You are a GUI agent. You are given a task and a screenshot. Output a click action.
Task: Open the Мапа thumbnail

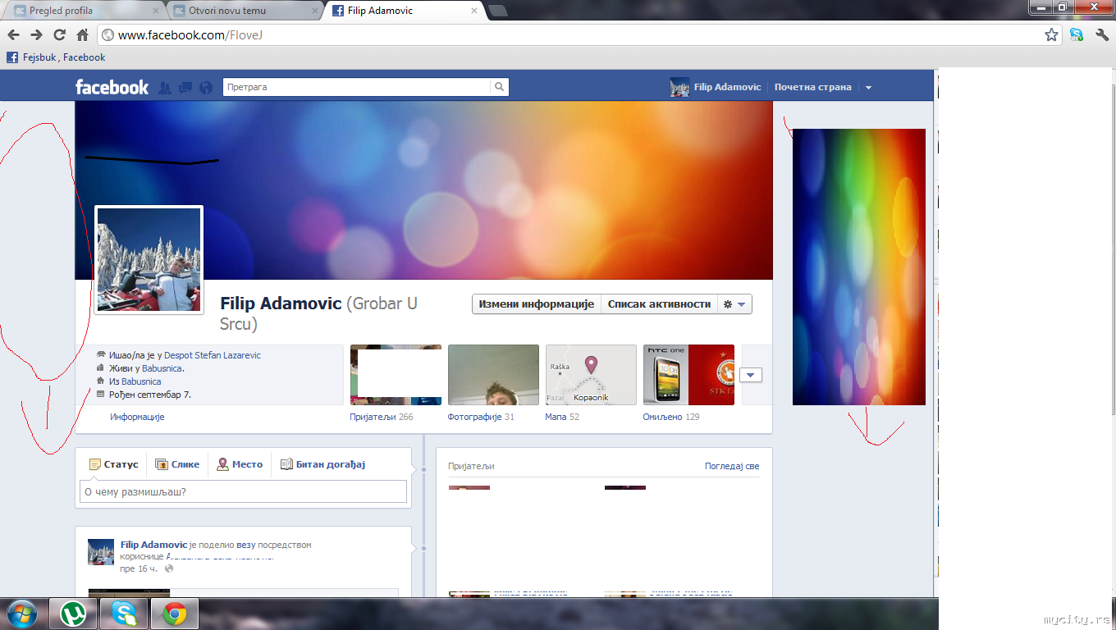(x=591, y=375)
